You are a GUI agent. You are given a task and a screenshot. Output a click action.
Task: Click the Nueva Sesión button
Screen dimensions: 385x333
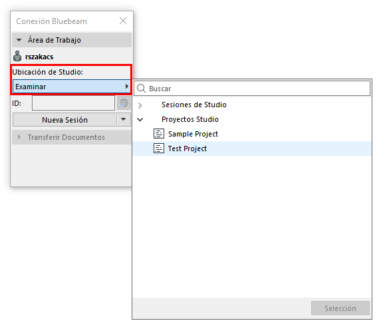[x=64, y=120]
